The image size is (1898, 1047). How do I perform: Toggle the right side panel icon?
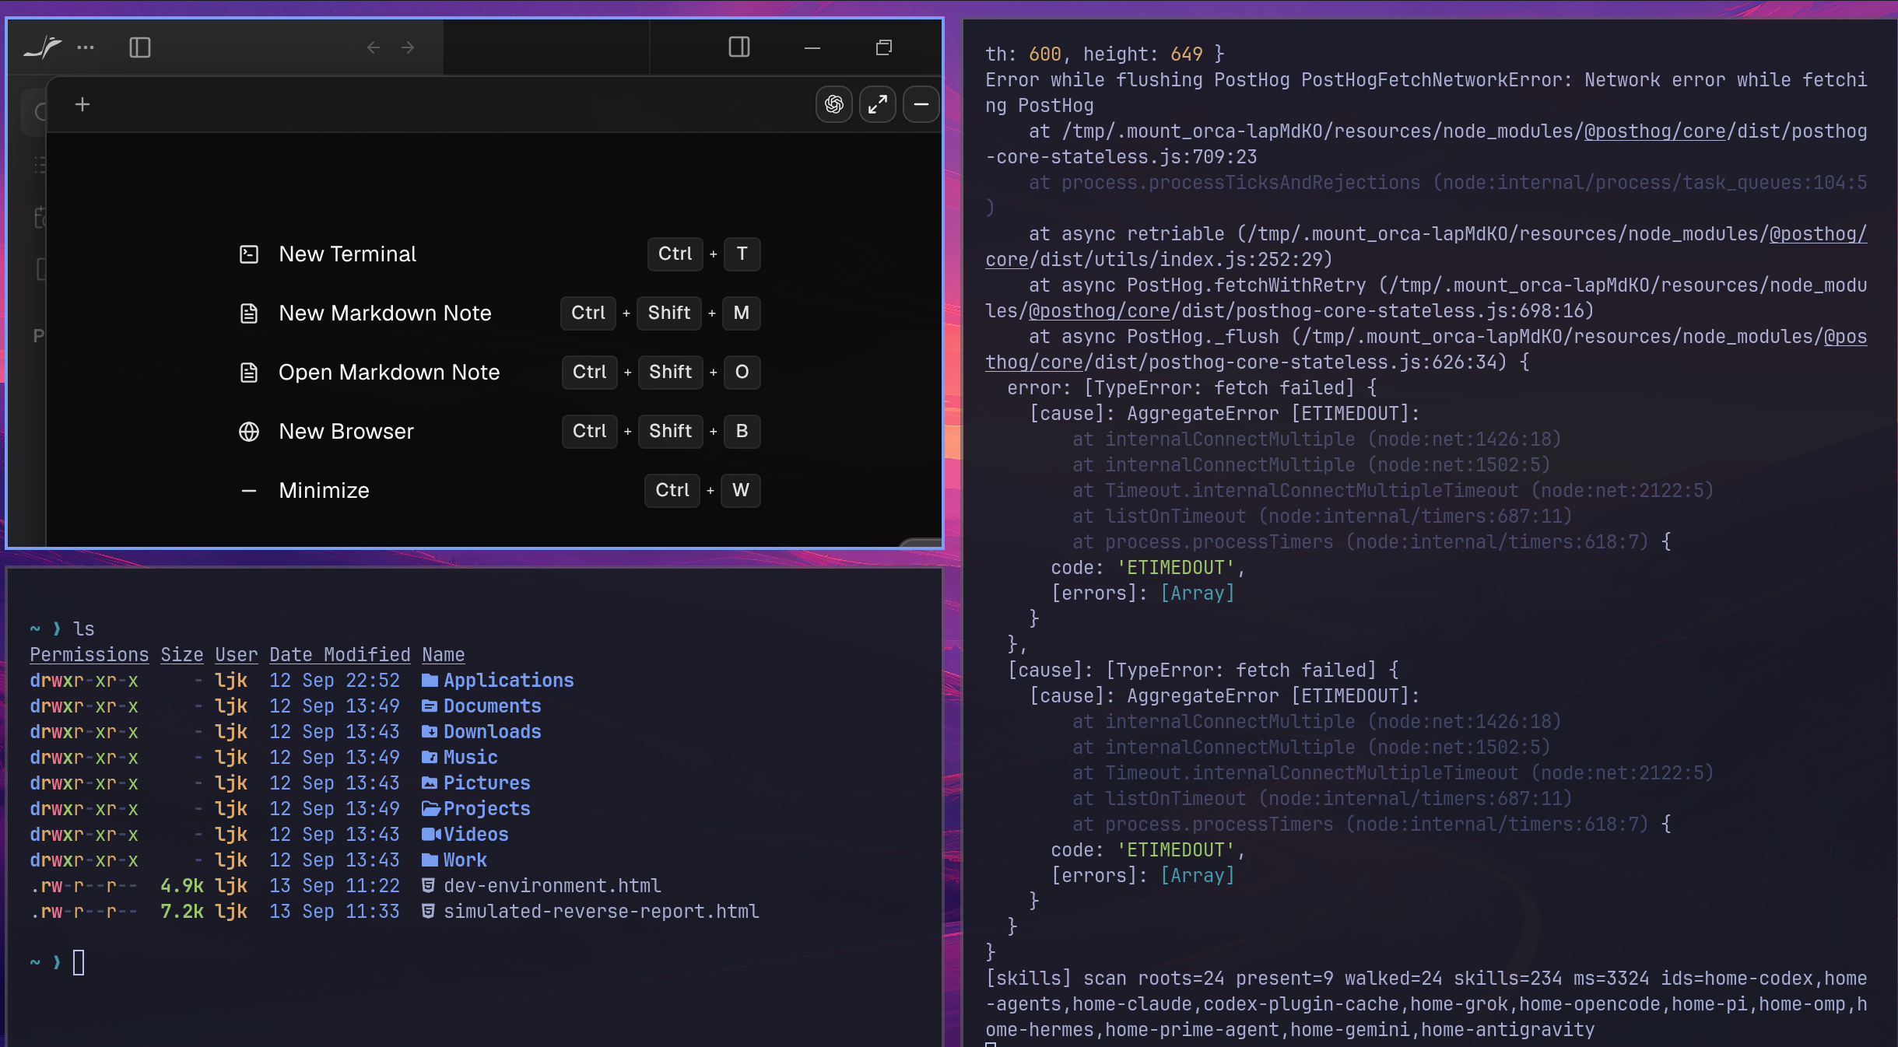coord(739,47)
